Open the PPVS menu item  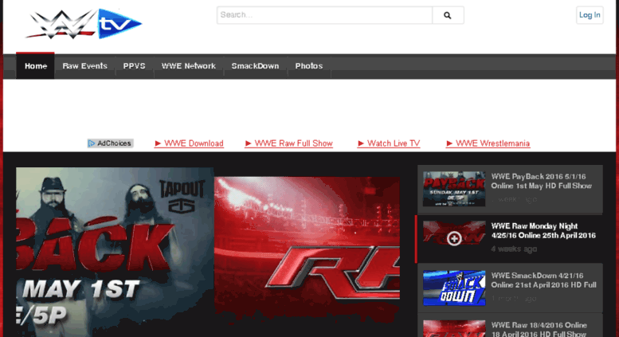click(x=134, y=66)
